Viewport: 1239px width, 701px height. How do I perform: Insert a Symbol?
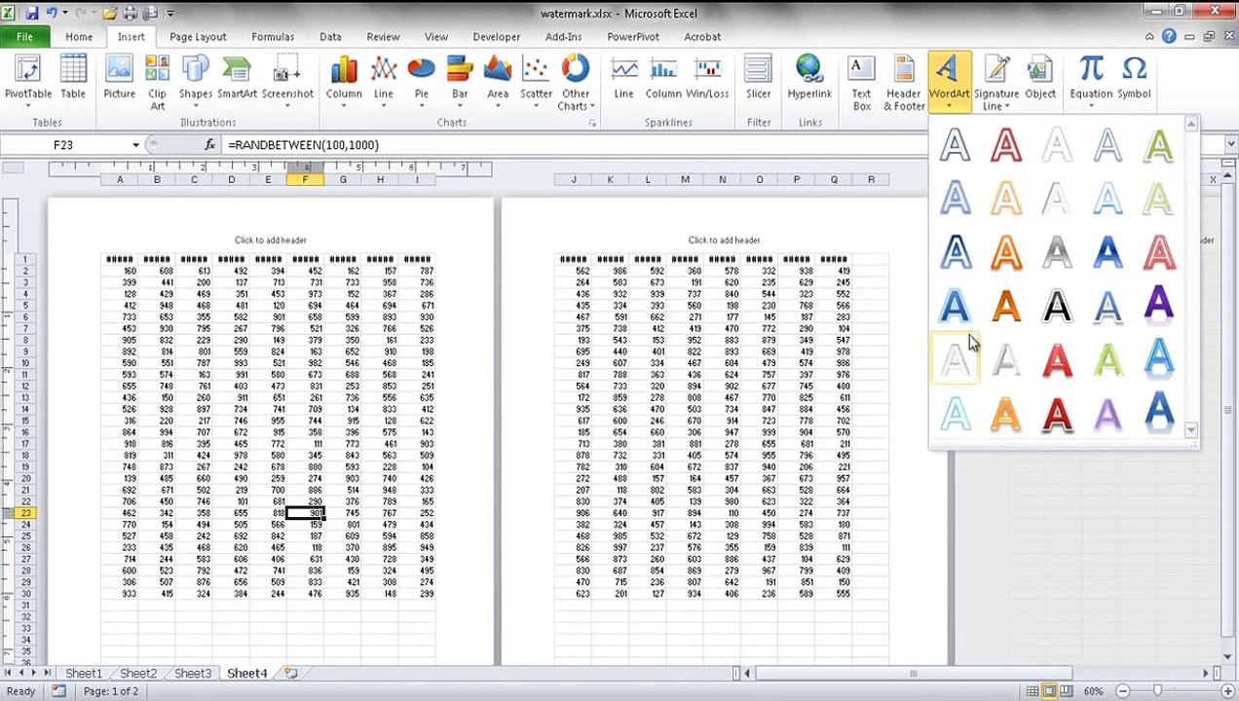pos(1134,79)
